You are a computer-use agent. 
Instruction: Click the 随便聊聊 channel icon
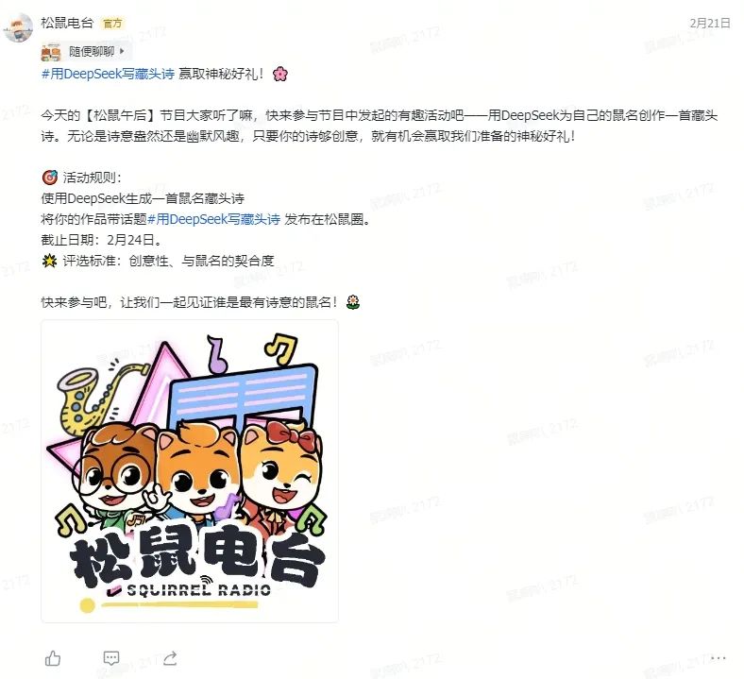(51, 52)
